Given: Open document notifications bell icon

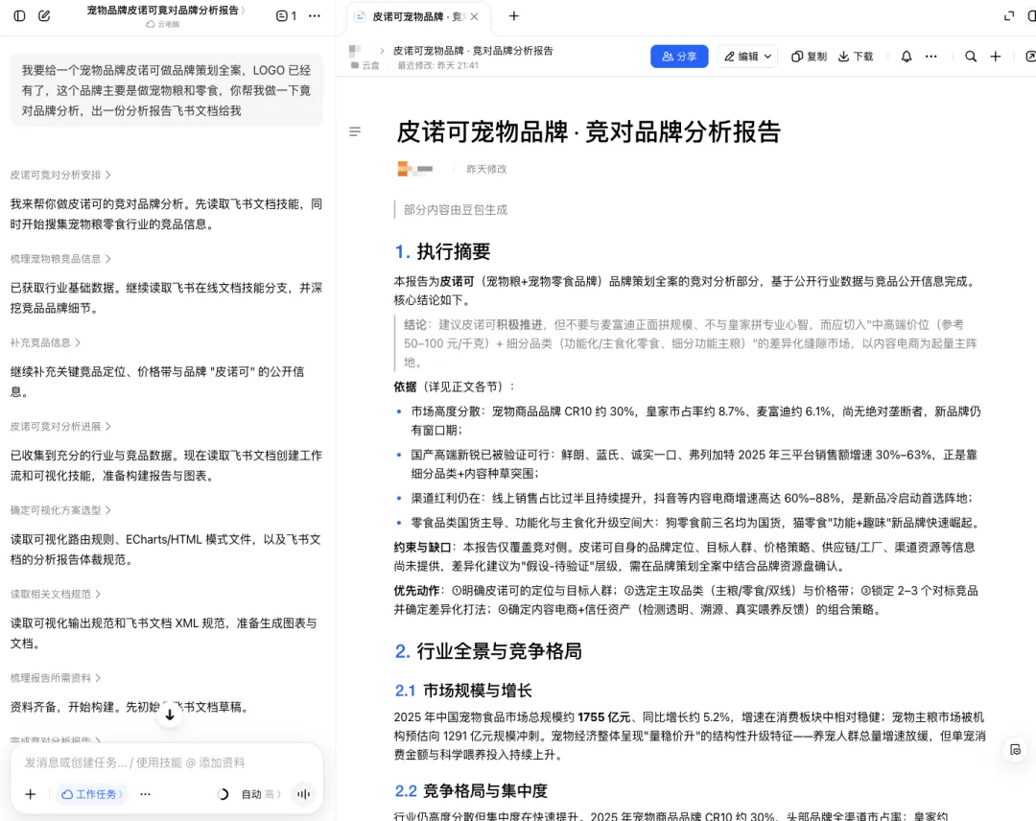Looking at the screenshot, I should pyautogui.click(x=906, y=57).
